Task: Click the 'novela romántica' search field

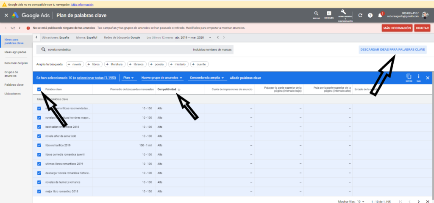Action: click(x=135, y=49)
